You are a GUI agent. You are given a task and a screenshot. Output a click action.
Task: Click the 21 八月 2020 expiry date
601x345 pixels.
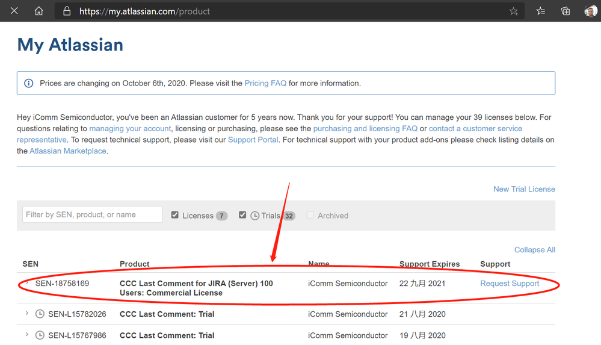(x=422, y=314)
